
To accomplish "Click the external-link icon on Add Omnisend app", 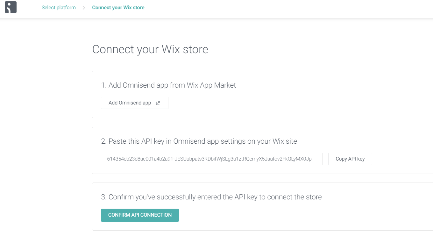I will pyautogui.click(x=158, y=103).
